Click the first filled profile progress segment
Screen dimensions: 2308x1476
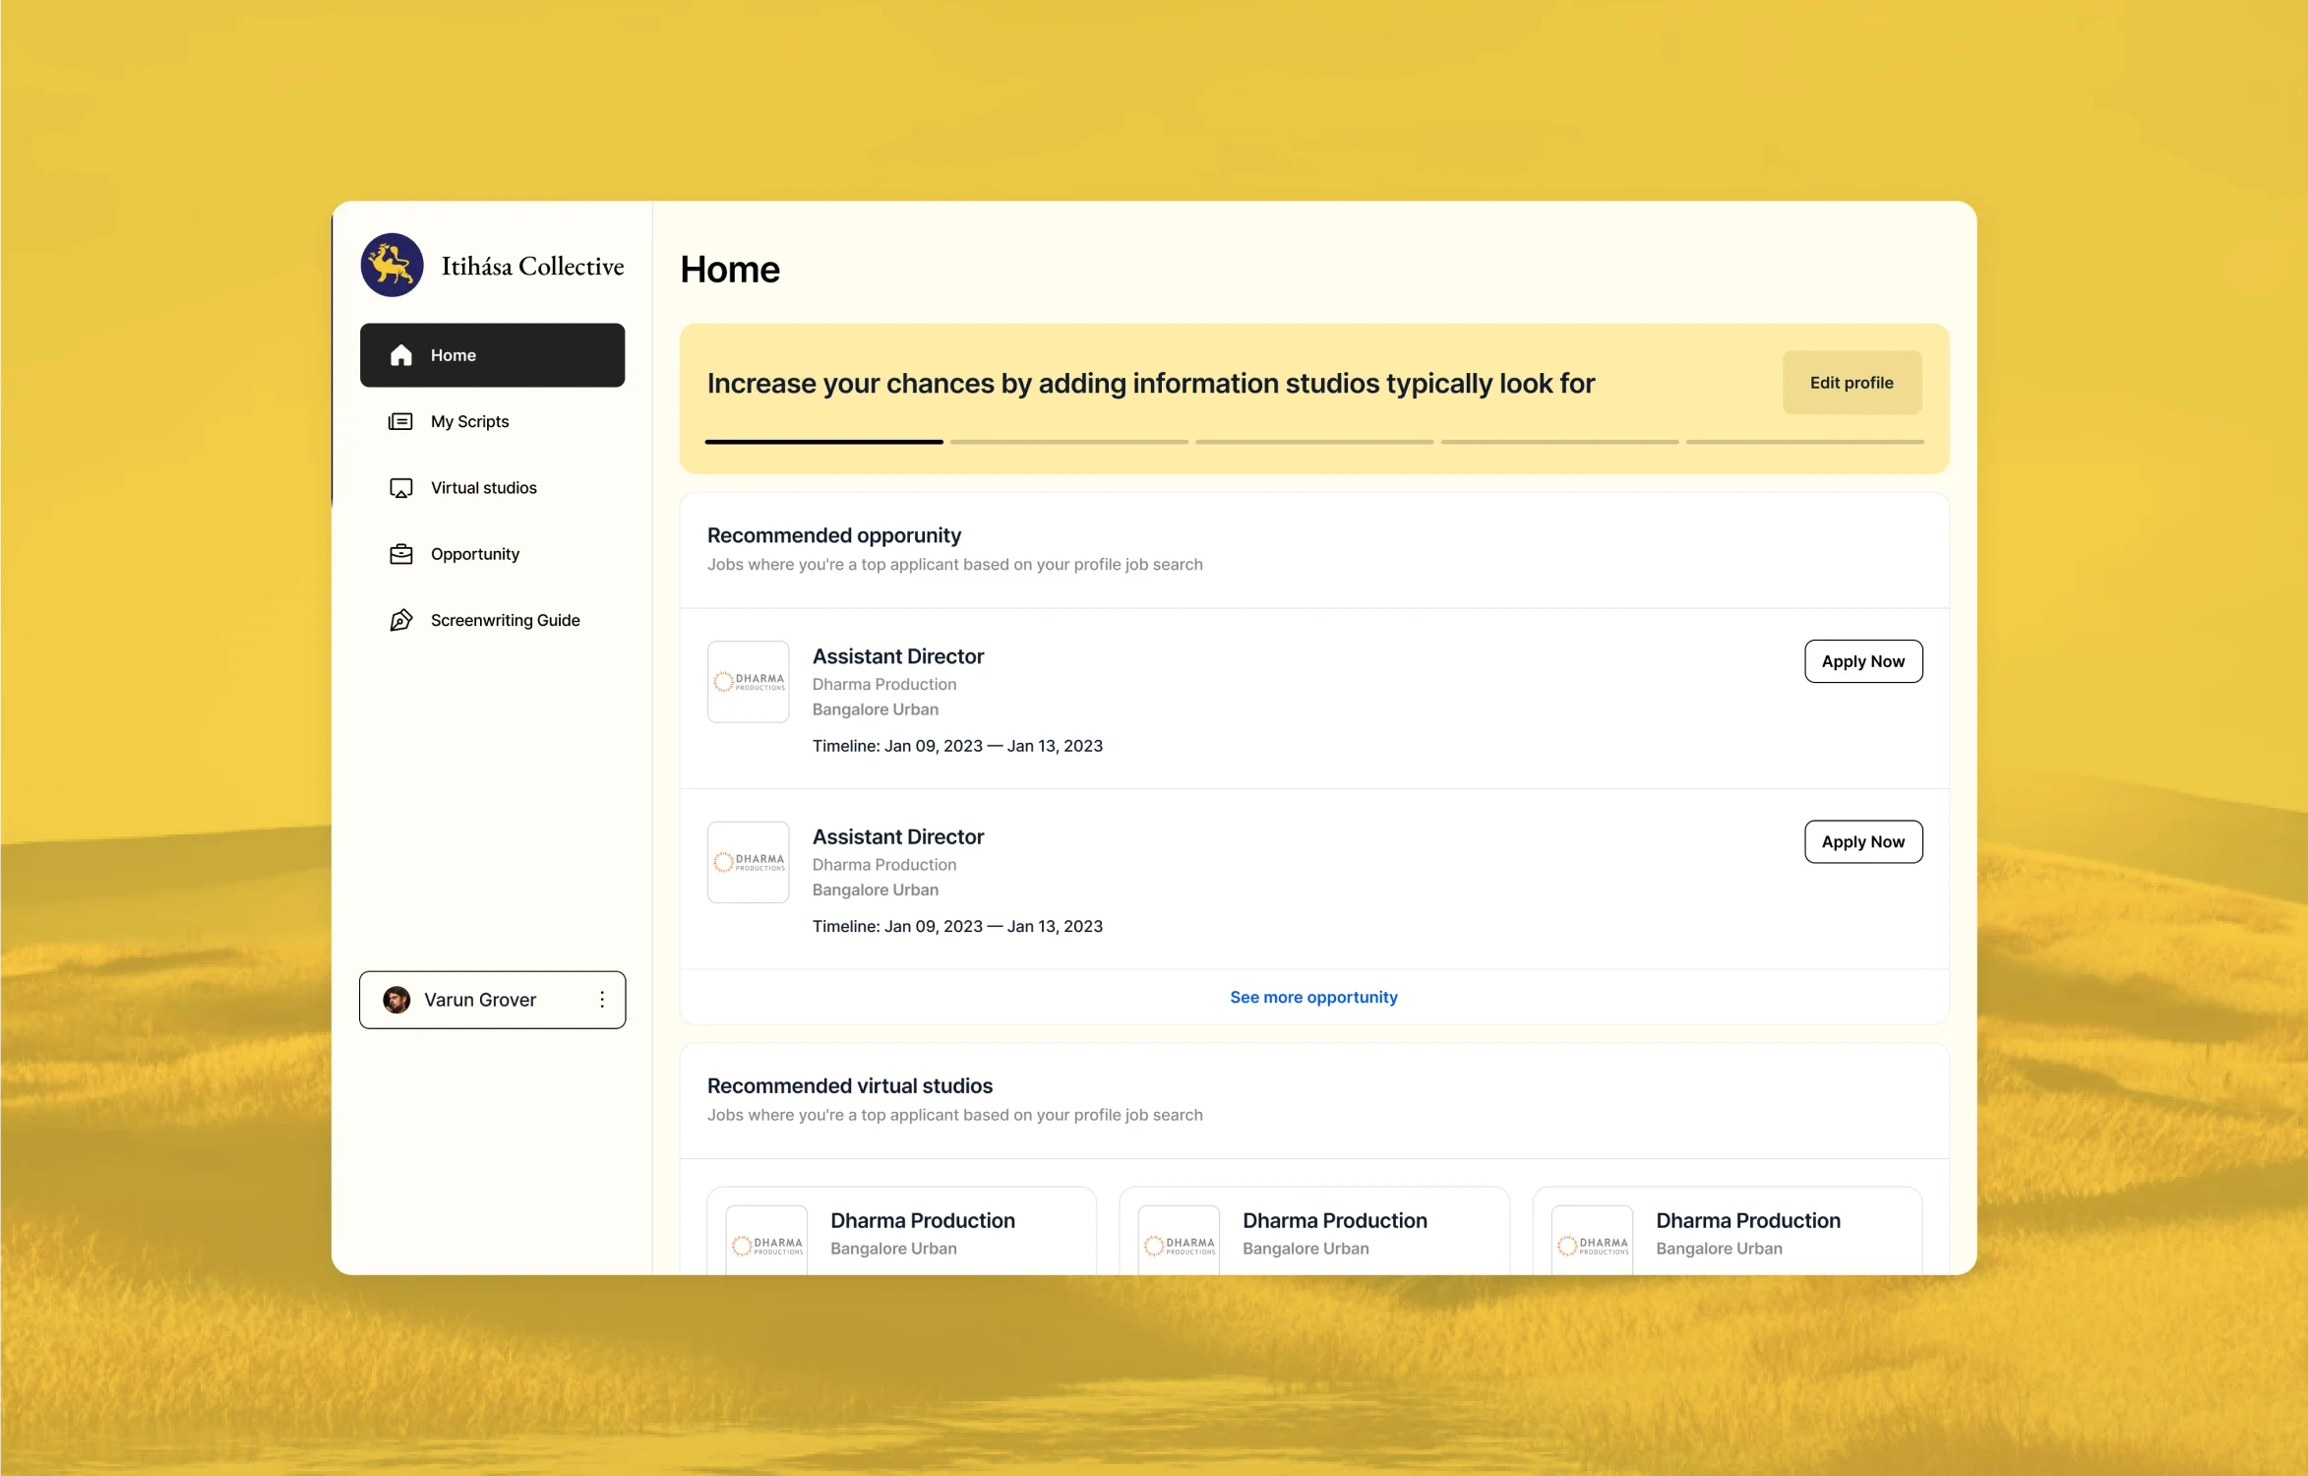(x=823, y=442)
